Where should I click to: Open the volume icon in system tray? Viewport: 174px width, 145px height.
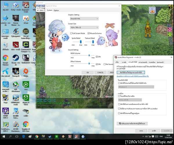[146, 137]
